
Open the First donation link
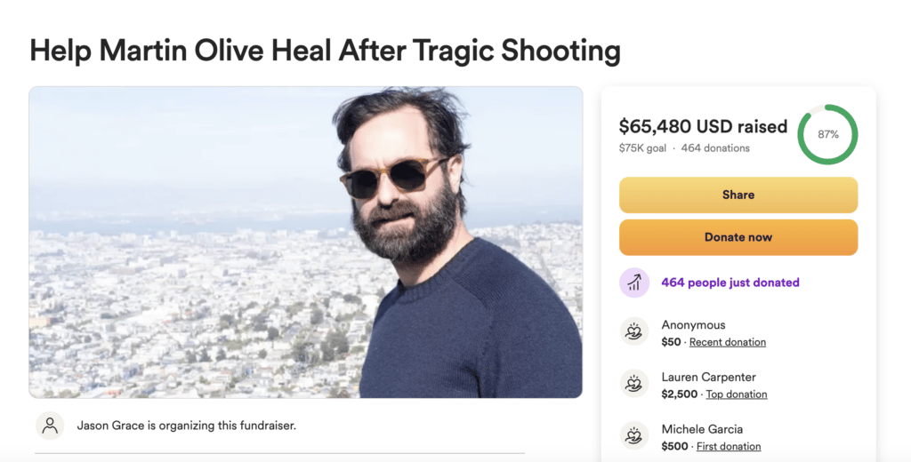tap(729, 446)
